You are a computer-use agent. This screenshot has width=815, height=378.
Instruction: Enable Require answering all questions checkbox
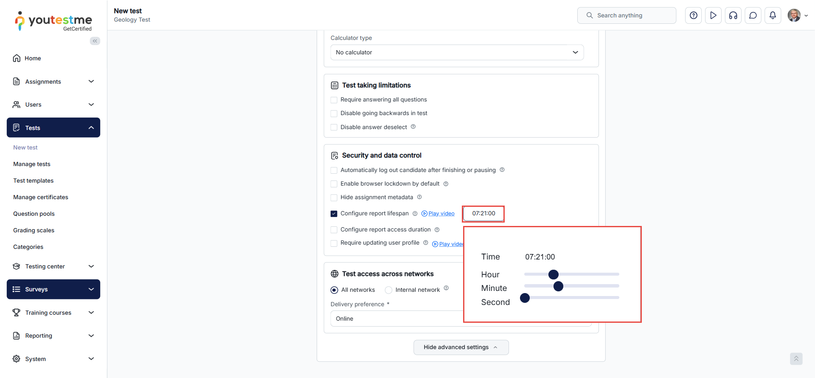click(x=334, y=100)
